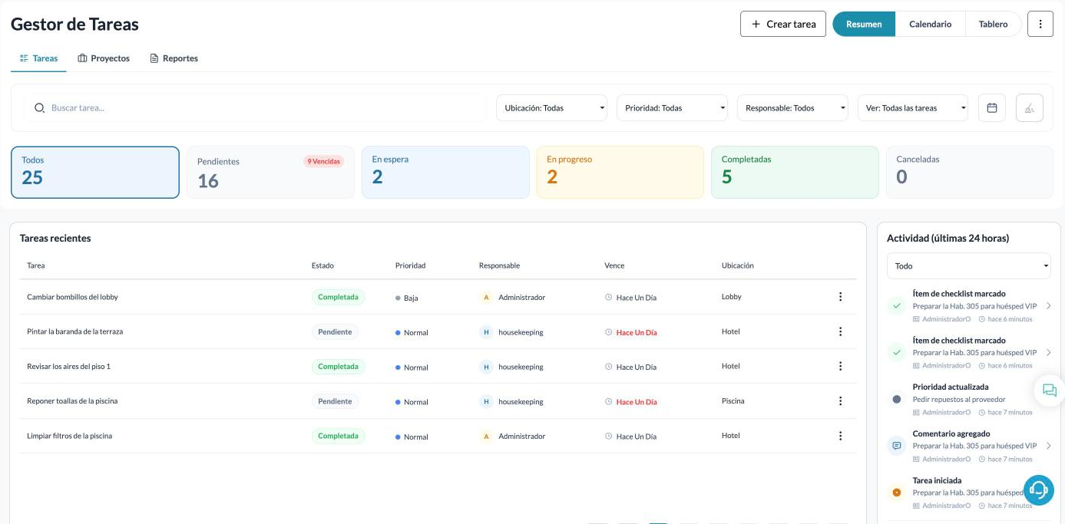1065x524 pixels.
Task: Click the green check icon of first activity
Action: pos(896,306)
